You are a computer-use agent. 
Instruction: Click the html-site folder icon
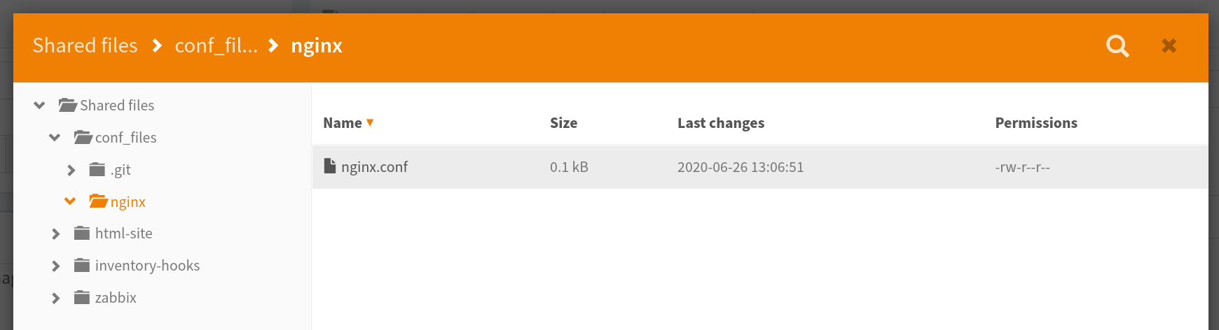82,233
